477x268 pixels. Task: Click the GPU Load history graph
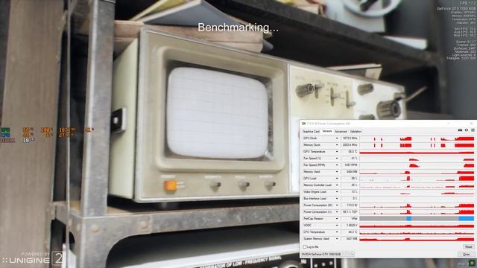(x=417, y=179)
